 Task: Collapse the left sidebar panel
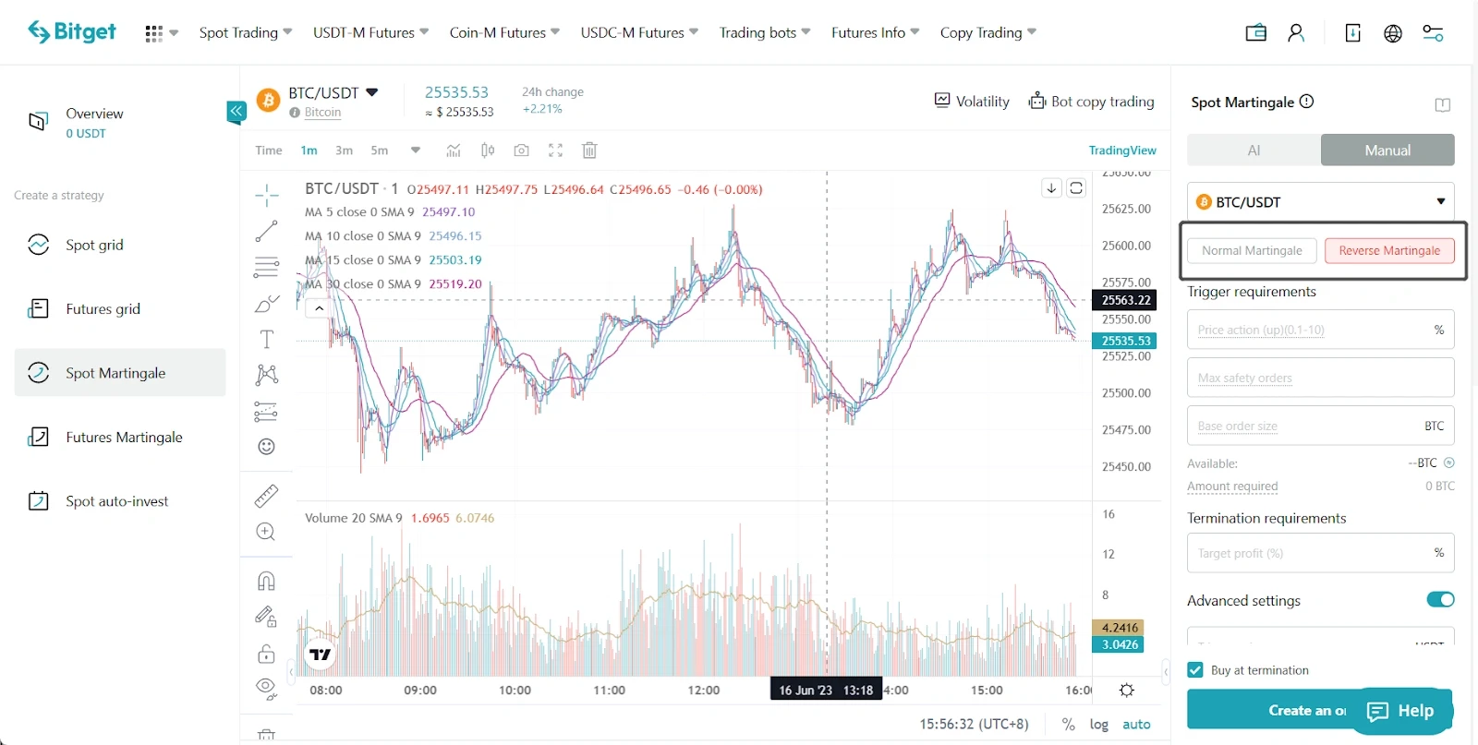pyautogui.click(x=236, y=112)
